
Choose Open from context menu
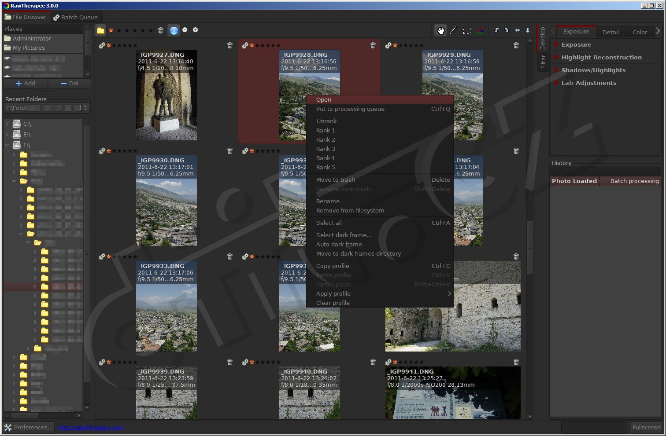(x=380, y=99)
